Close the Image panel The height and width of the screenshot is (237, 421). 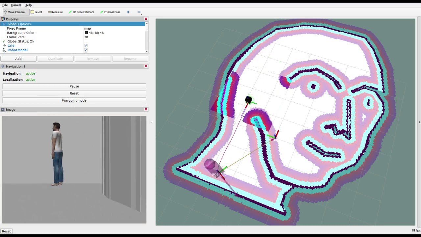(146, 109)
